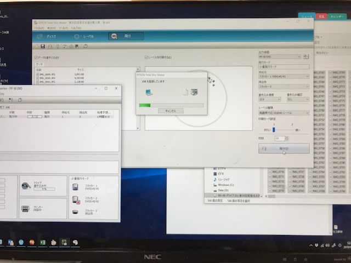Screen dimensions: 351x263
Task: Click the flag icon in the PP-50 monitor toolbar
Action: (11, 100)
